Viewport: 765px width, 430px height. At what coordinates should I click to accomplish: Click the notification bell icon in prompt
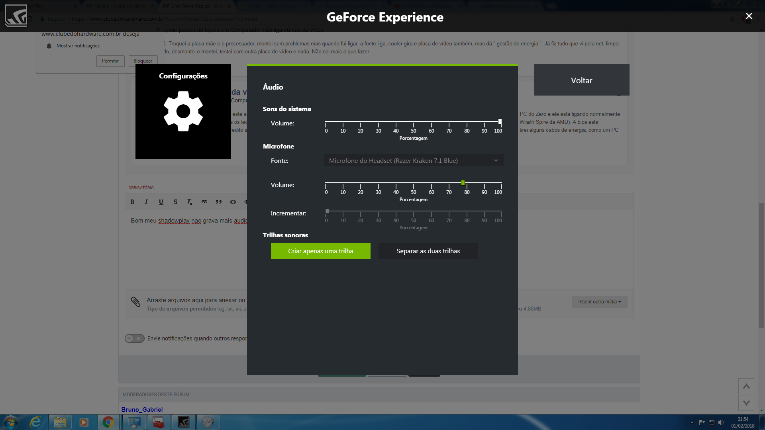click(49, 46)
